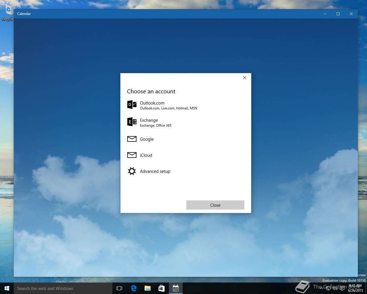This screenshot has width=367, height=294.
Task: Minimize the Calendar window
Action: [x=325, y=14]
